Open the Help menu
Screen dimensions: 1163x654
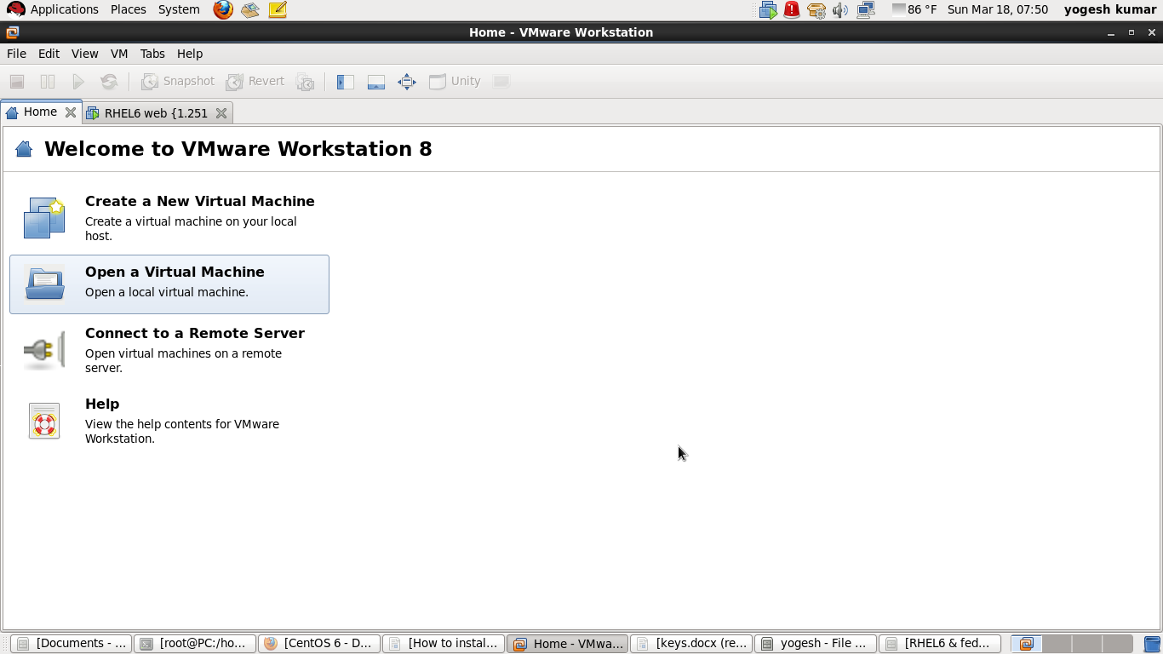tap(190, 54)
